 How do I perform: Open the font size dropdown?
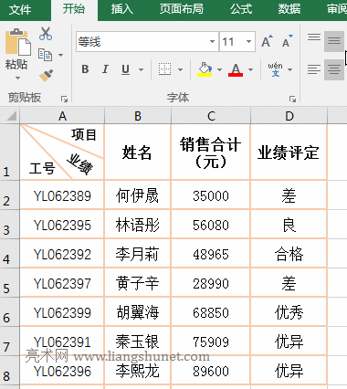(x=248, y=41)
